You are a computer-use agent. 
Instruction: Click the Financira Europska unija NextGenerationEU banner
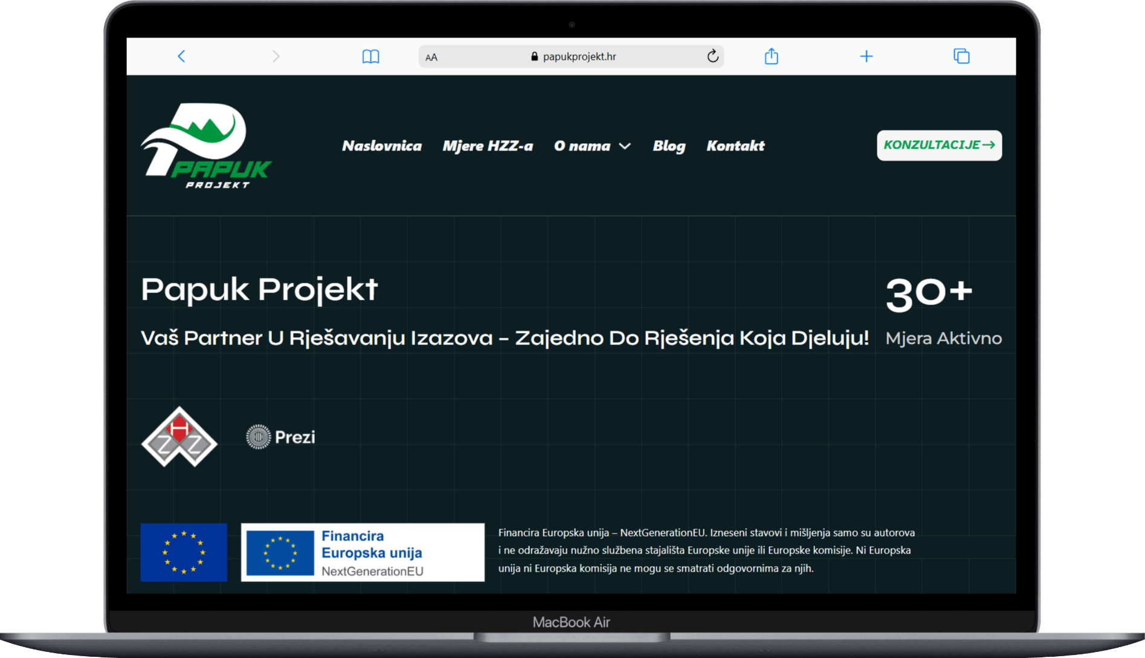[x=363, y=552]
